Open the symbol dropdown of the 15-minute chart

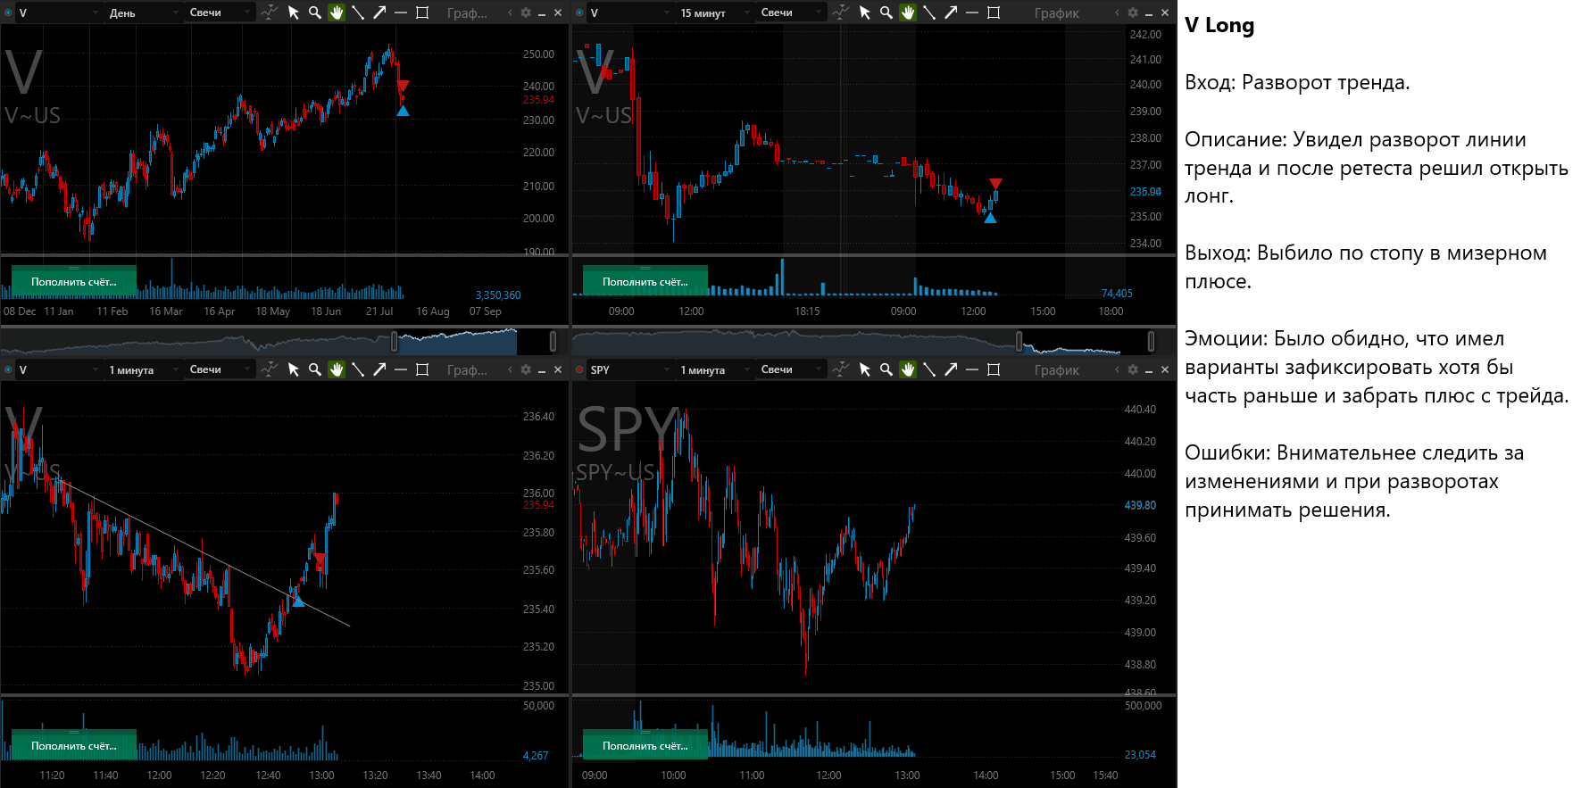tap(630, 12)
